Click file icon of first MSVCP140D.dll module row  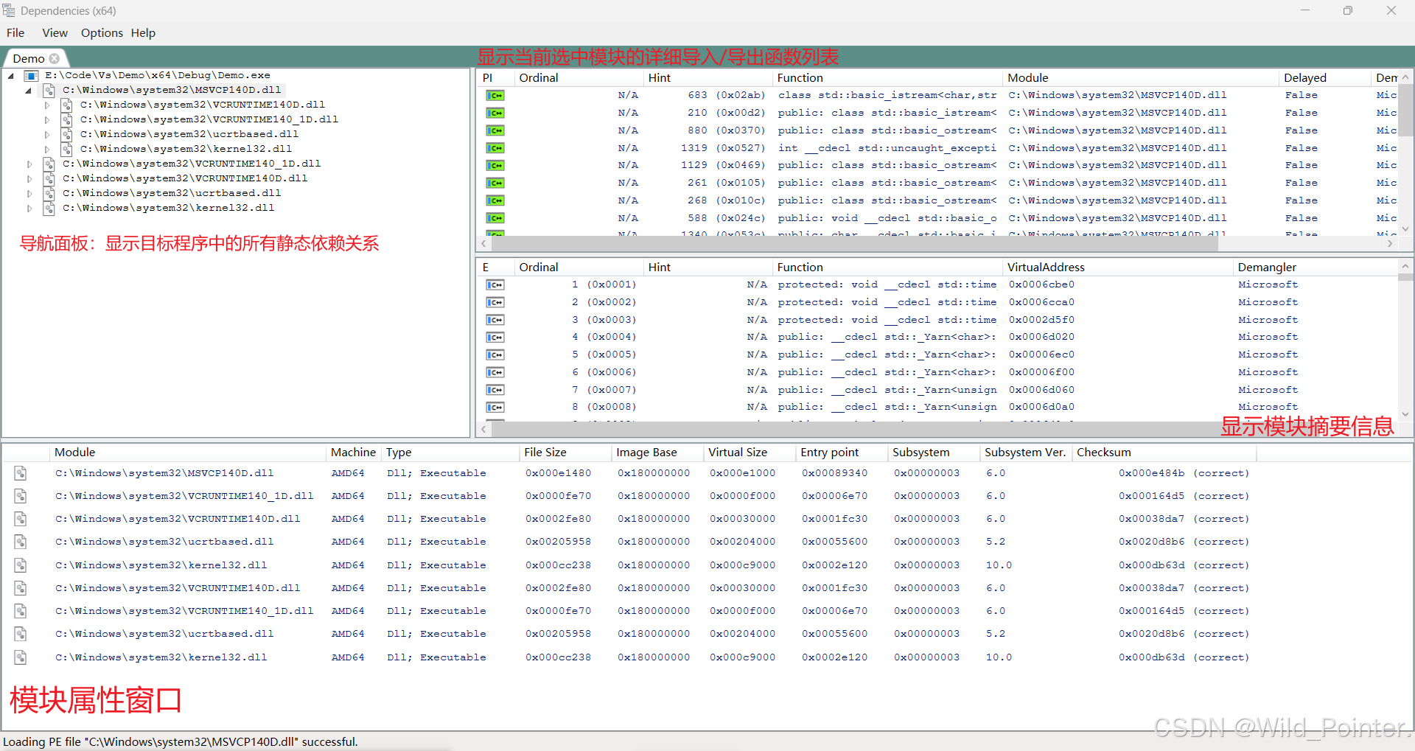click(x=21, y=473)
